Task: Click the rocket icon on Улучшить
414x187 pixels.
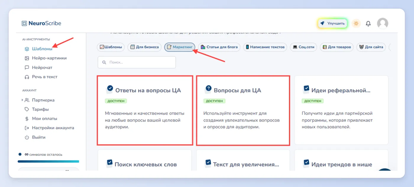Action: 322,23
